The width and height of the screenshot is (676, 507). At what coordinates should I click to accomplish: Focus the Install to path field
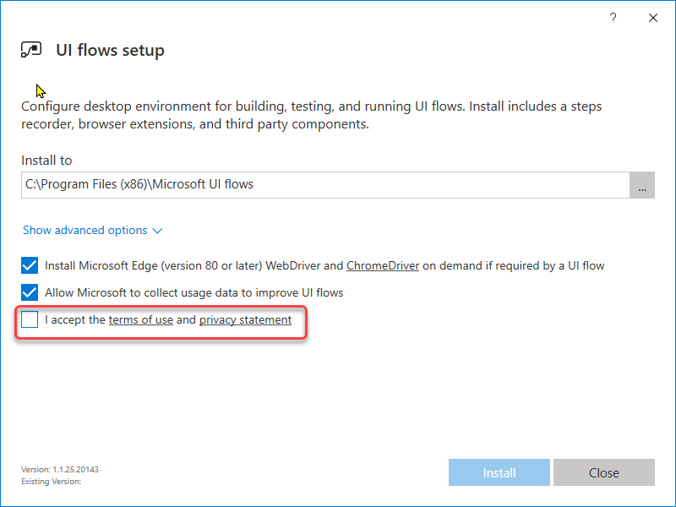tap(325, 185)
